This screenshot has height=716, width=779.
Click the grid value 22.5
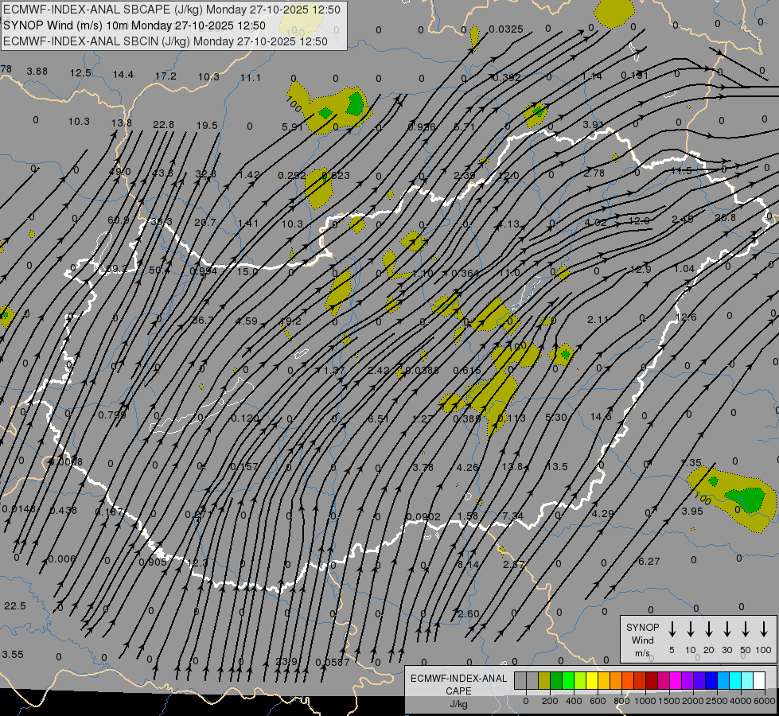(x=15, y=606)
